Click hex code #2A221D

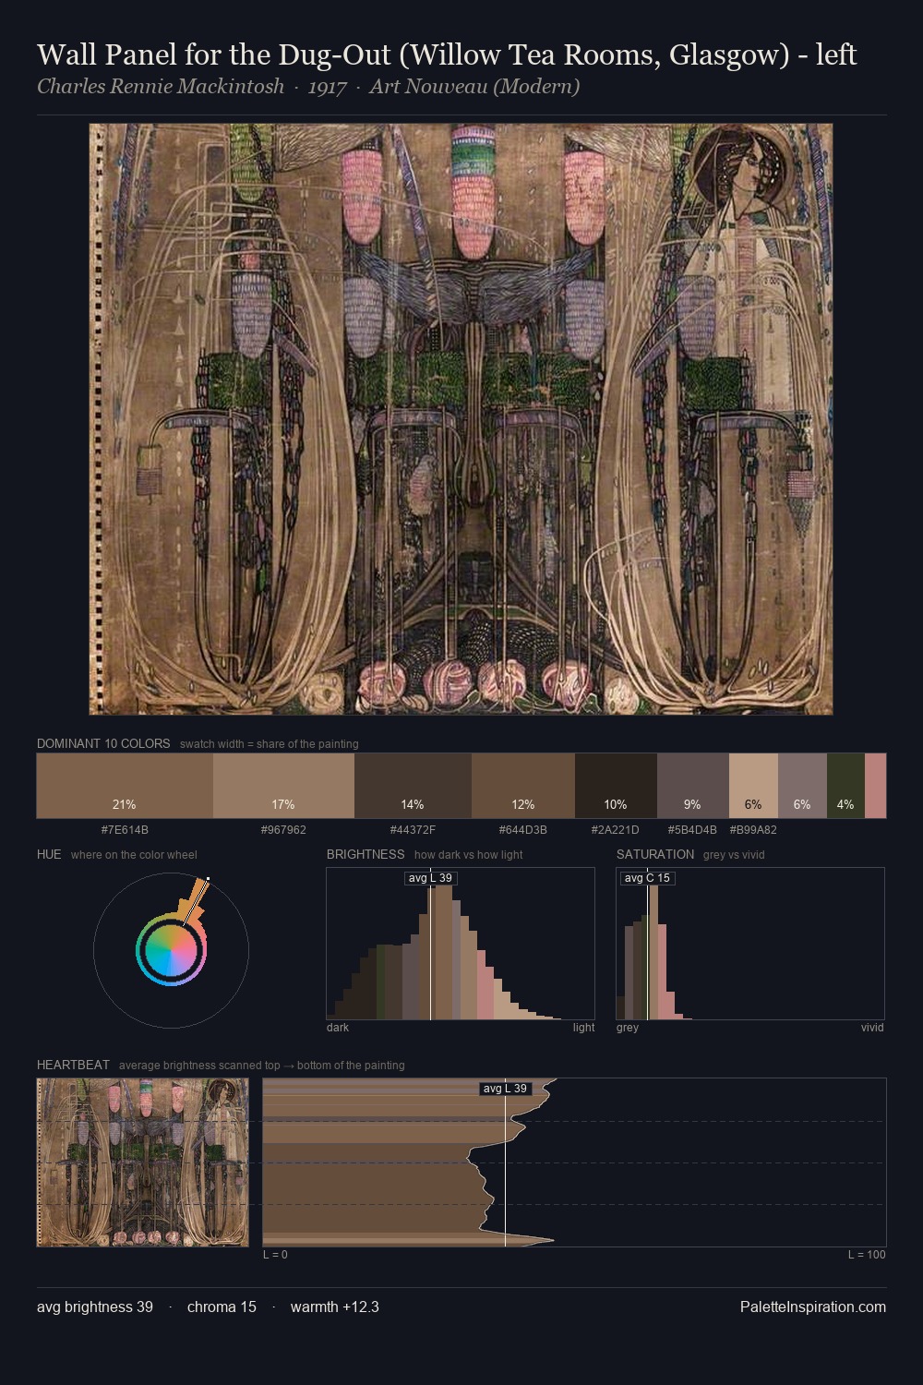point(616,830)
